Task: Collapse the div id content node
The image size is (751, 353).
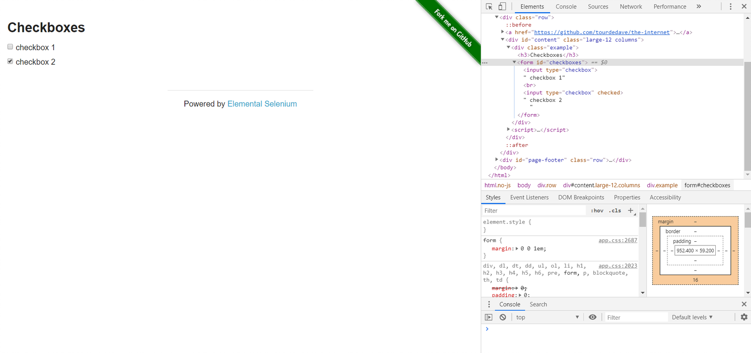Action: [503, 40]
